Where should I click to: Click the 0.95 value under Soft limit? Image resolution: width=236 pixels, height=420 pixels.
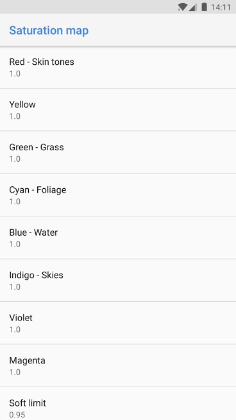(17, 415)
